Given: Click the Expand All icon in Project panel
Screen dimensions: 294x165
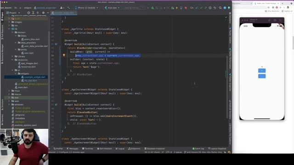Looking at the screenshot, I should pos(33,13).
